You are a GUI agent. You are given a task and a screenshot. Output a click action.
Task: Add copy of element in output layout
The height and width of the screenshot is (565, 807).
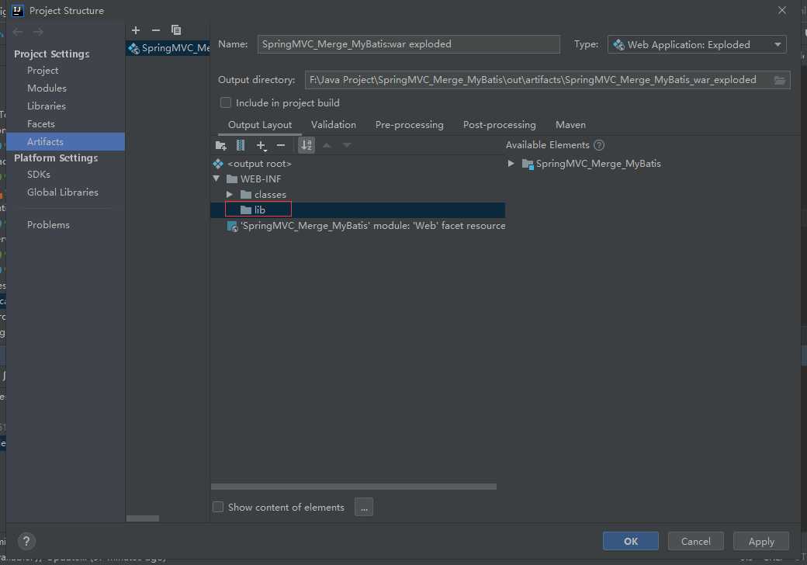pos(261,146)
